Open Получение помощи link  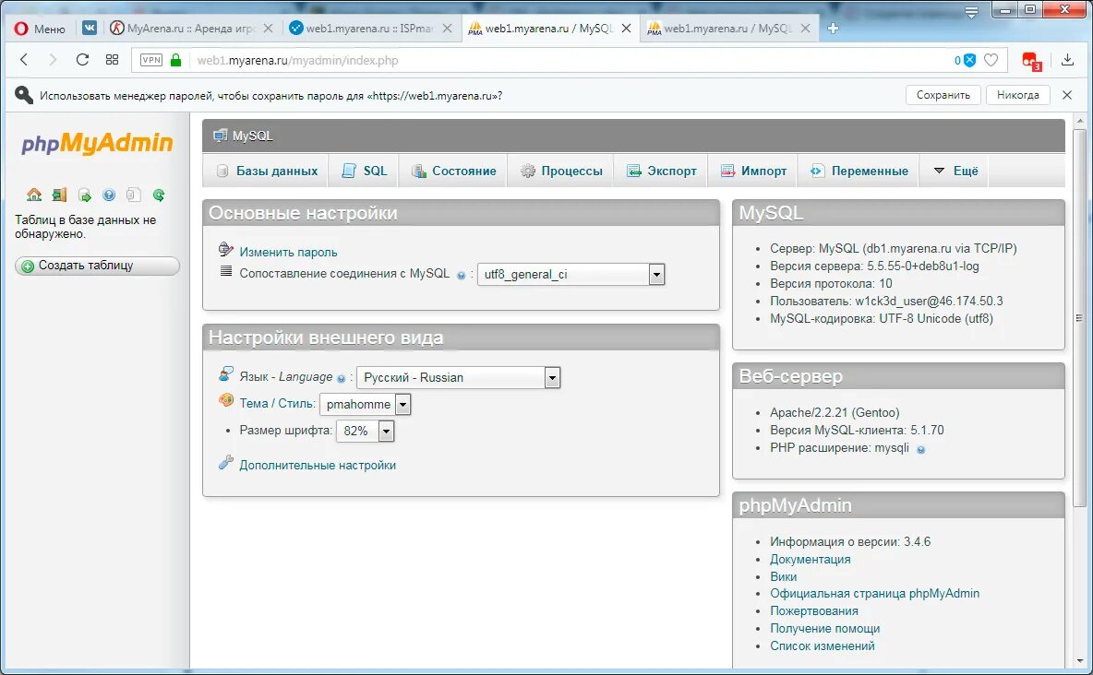coord(825,628)
